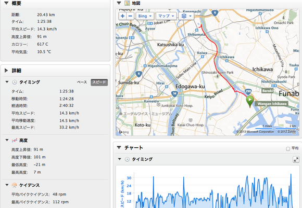Click the Katsushika-ku label on map

point(170,45)
